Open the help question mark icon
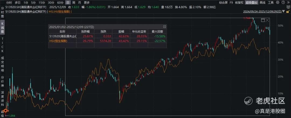 283,2
